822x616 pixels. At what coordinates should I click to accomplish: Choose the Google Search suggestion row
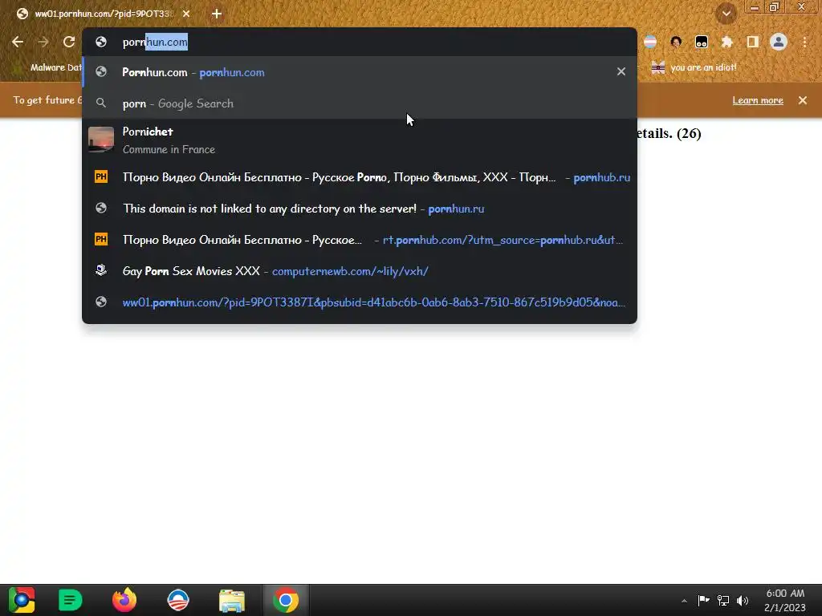(360, 103)
